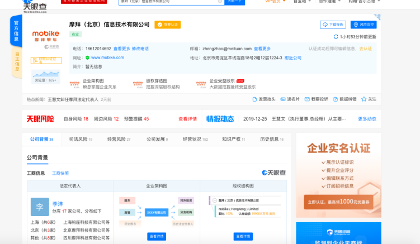Open the www.mobike.com website link
This screenshot has width=420, height=244.
107,58
